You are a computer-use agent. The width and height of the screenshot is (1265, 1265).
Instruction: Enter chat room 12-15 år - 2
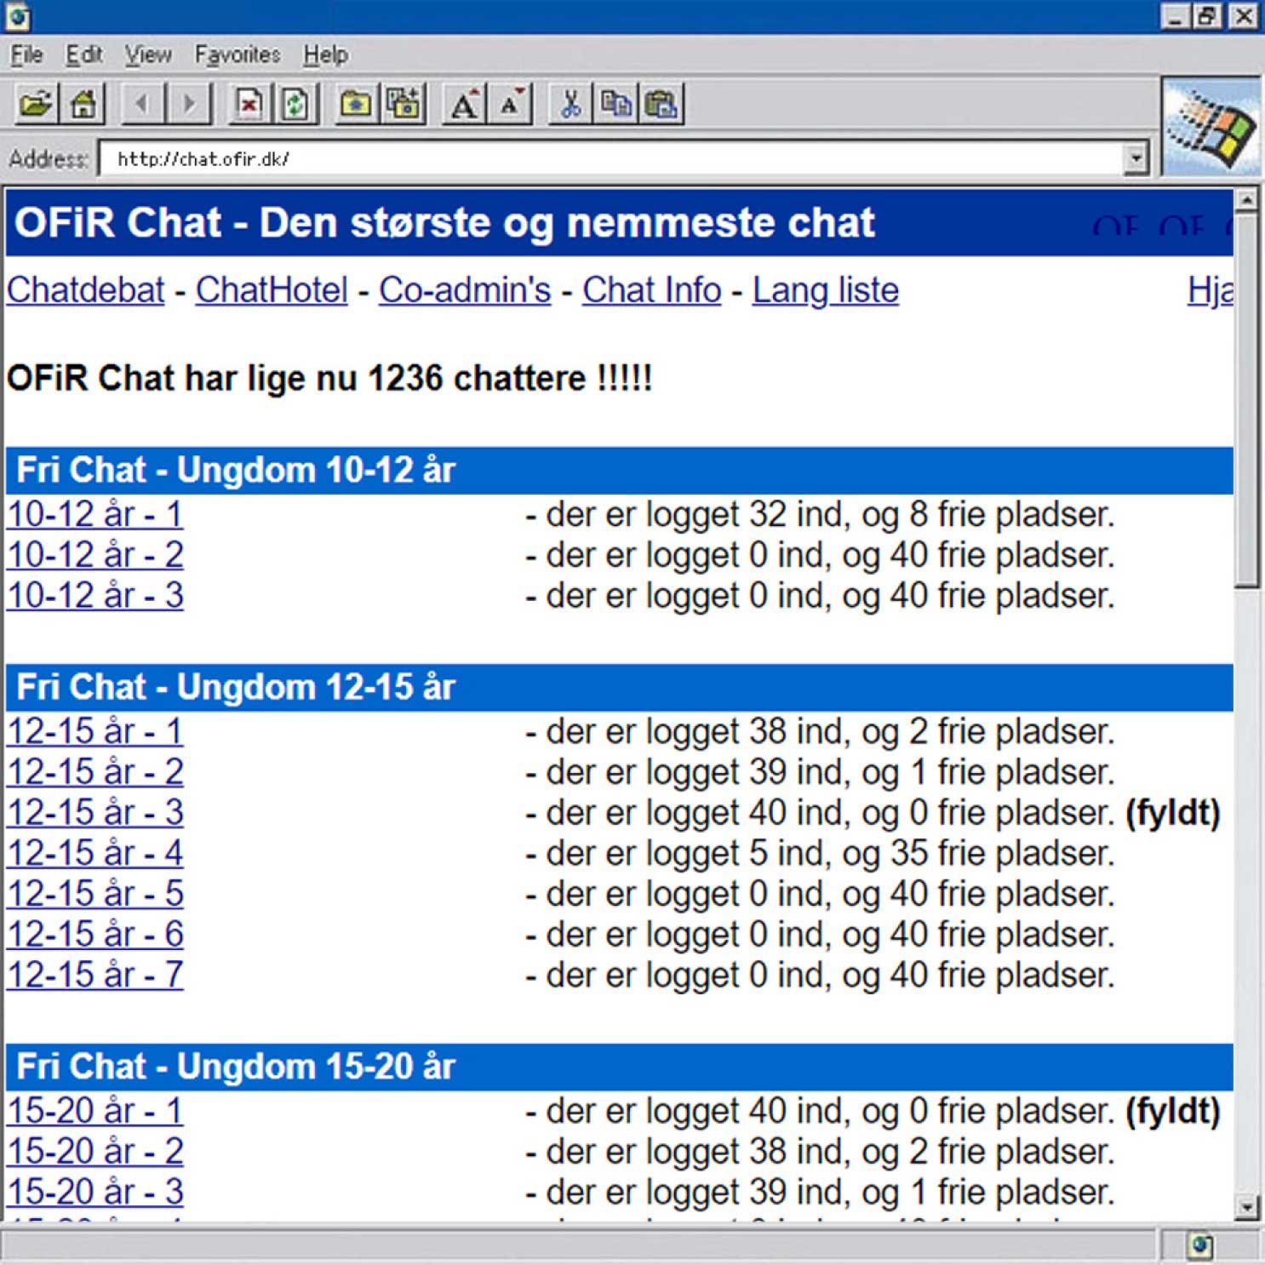(x=95, y=772)
